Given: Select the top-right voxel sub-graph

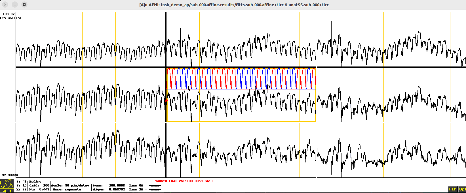Looking at the screenshot, I should coord(391,39).
